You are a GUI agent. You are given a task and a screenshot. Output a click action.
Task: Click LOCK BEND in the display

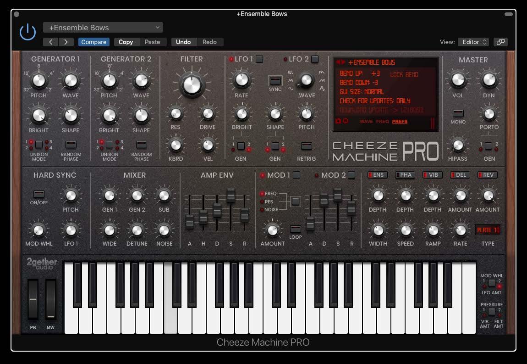(x=404, y=75)
